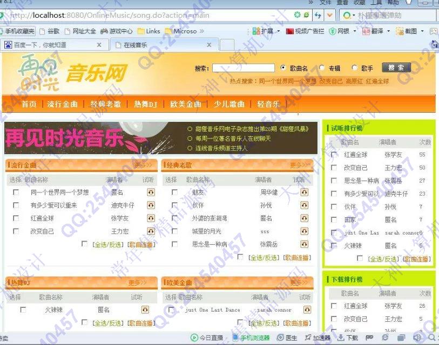The height and width of the screenshot is (345, 439).
Task: Open the 轻音乐 navigation item
Action: (x=268, y=104)
